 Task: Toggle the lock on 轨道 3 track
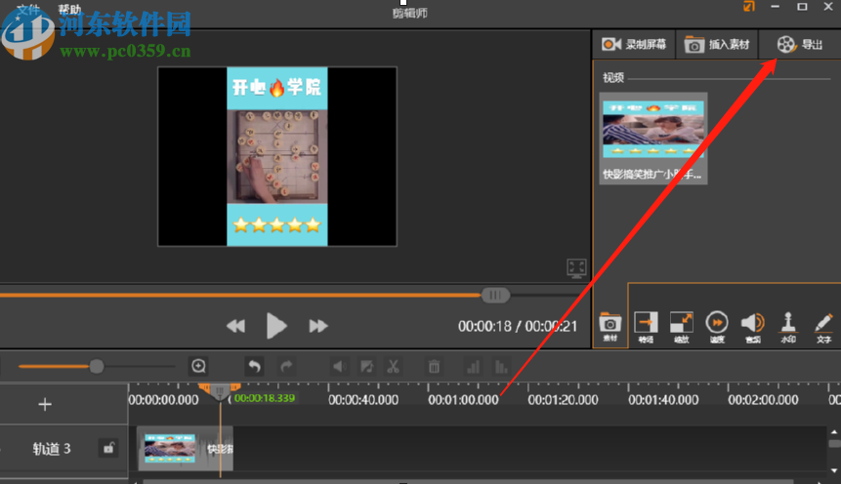108,449
